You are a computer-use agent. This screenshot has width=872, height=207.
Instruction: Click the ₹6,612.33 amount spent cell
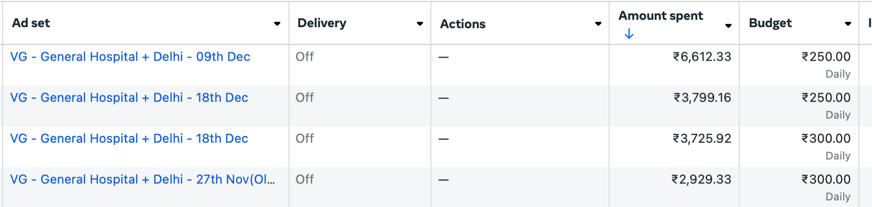(701, 57)
